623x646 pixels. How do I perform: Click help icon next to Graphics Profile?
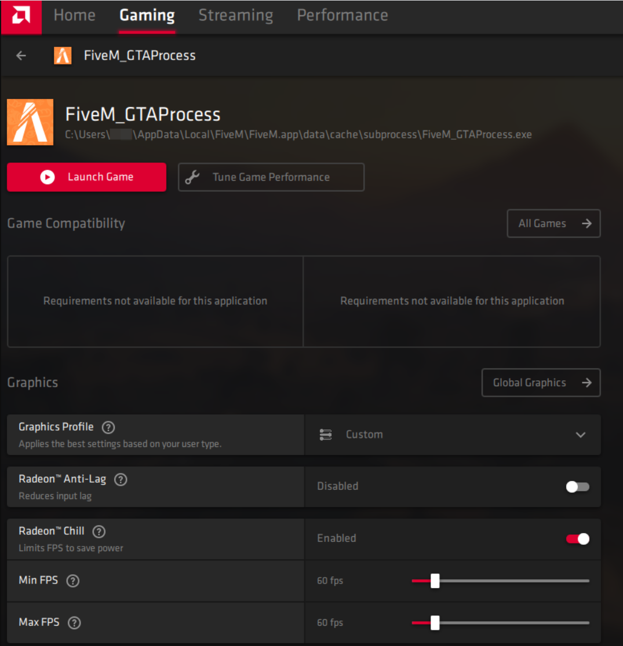(x=108, y=427)
